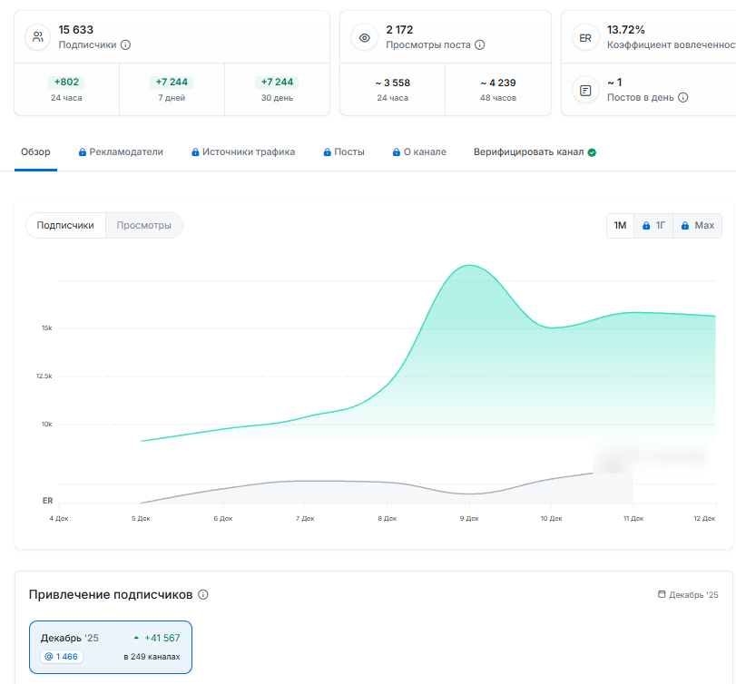Click the green verification checkmark icon
Viewport: 736px width, 684px height.
(x=592, y=152)
